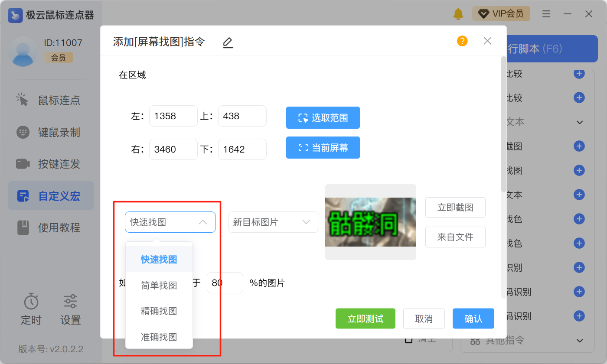The height and width of the screenshot is (364, 607).
Task: Open the orange help question mark
Action: (462, 41)
